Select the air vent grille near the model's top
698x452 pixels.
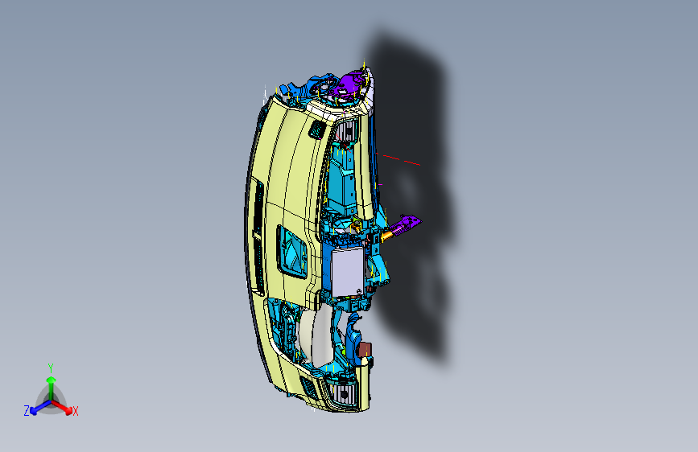347,130
